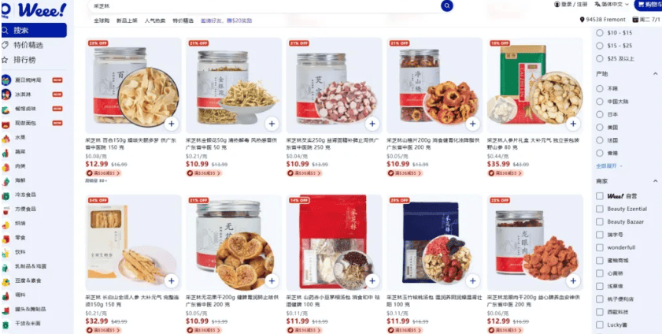Screen dimensions: 662x334
Task: Add the 人参片礼盒 product to cart
Action: tap(573, 124)
